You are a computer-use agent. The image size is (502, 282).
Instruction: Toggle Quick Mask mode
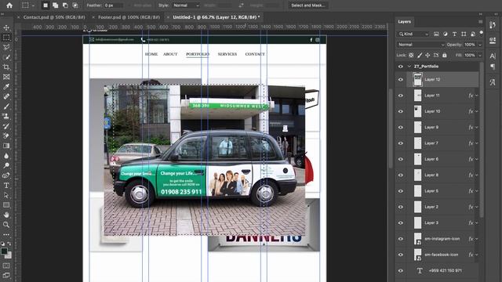[6, 266]
